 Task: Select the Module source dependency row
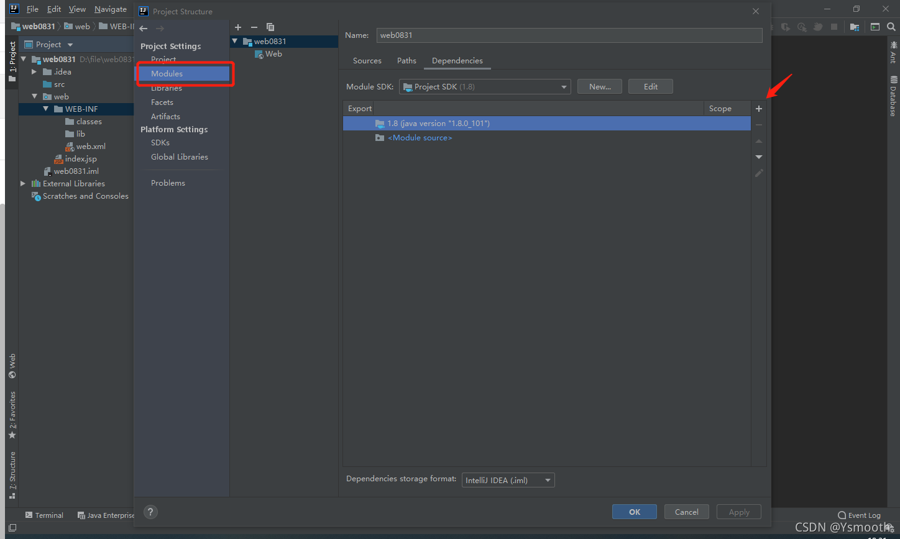(547, 138)
